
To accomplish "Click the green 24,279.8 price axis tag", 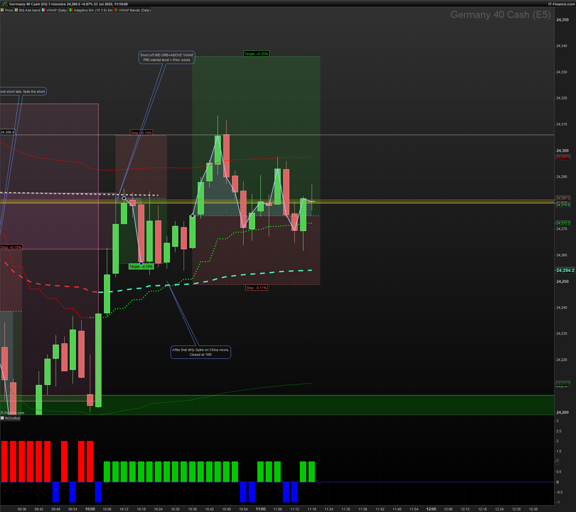I will [x=563, y=205].
